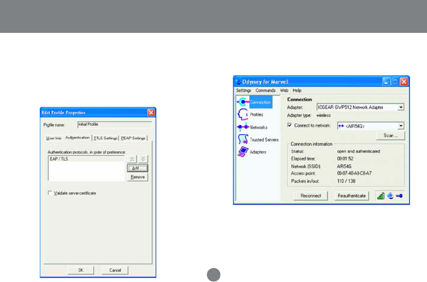The height and width of the screenshot is (282, 427).
Task: Click the Cancel button
Action: coord(115,270)
